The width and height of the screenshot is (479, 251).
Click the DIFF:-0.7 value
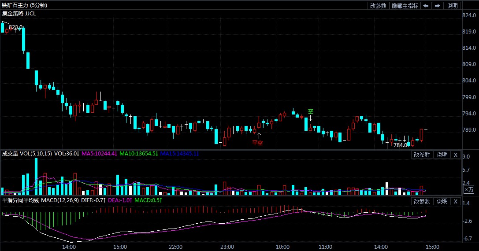[93, 200]
